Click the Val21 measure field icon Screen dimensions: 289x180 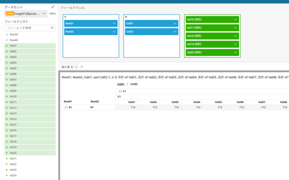point(7,158)
